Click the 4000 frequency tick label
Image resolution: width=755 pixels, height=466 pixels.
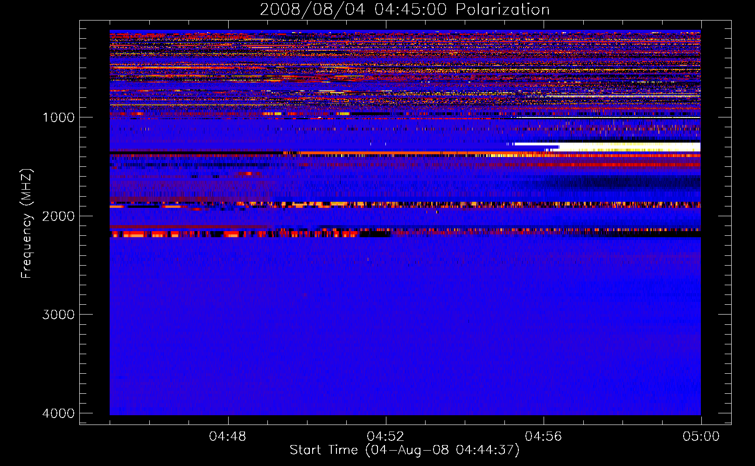click(58, 413)
